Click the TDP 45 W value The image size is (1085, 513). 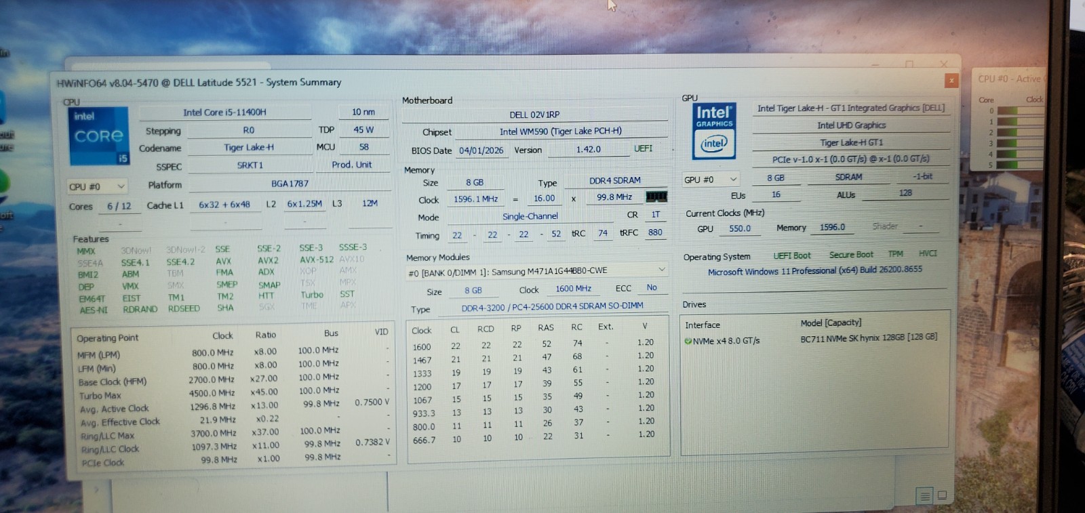coord(363,129)
